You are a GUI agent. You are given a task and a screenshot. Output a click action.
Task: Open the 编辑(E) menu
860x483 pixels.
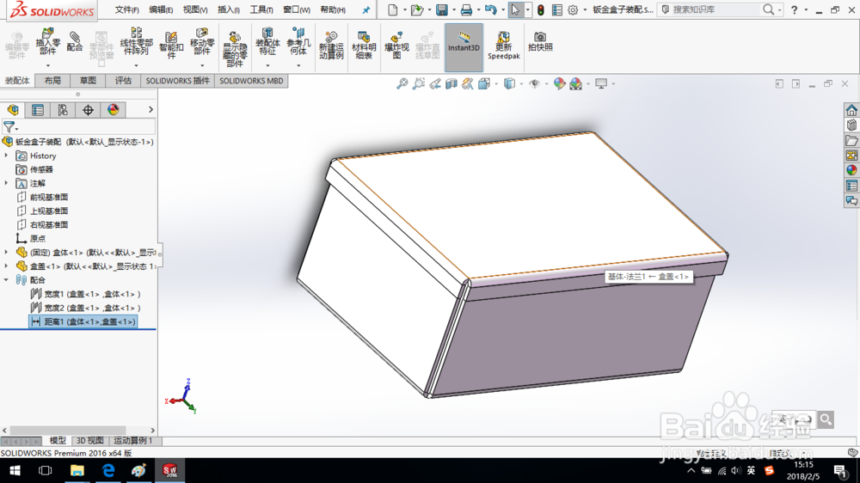pos(161,9)
